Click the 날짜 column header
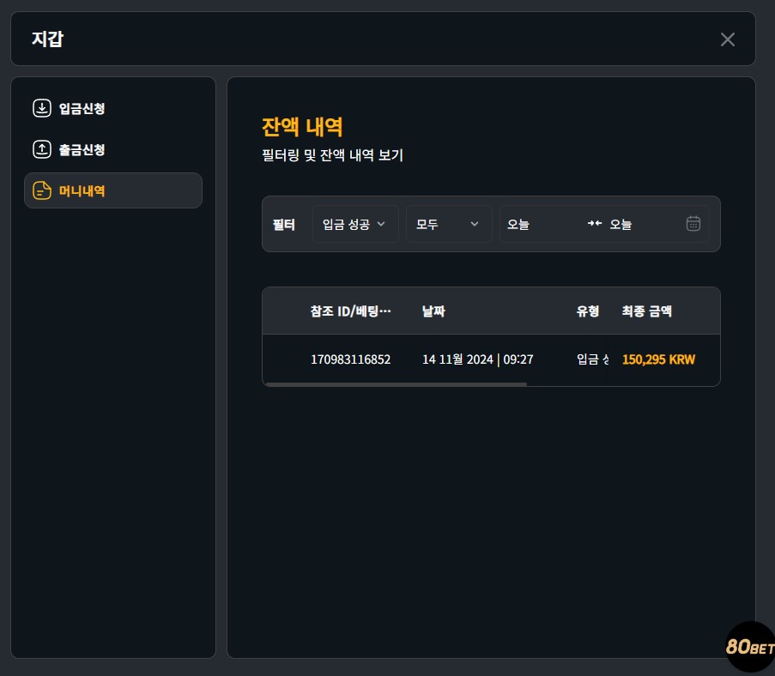The height and width of the screenshot is (676, 775). coord(433,311)
